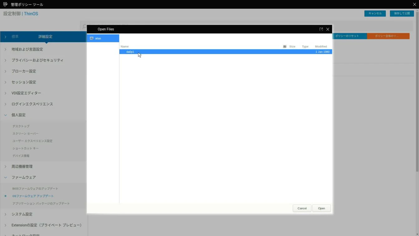The width and height of the screenshot is (419, 236).
Task: Open BIOSファームウェアのアップデート
Action: click(35, 189)
